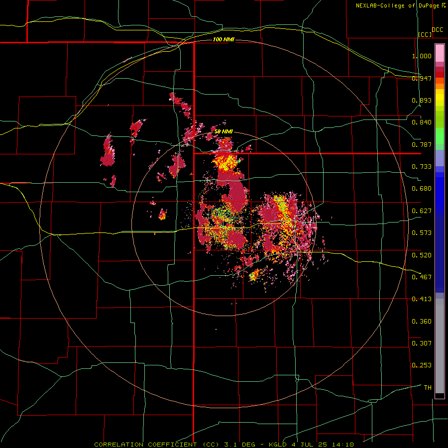Click the 100 NMI range ring label
Image resolution: width=448 pixels, height=448 pixels.
(224, 39)
